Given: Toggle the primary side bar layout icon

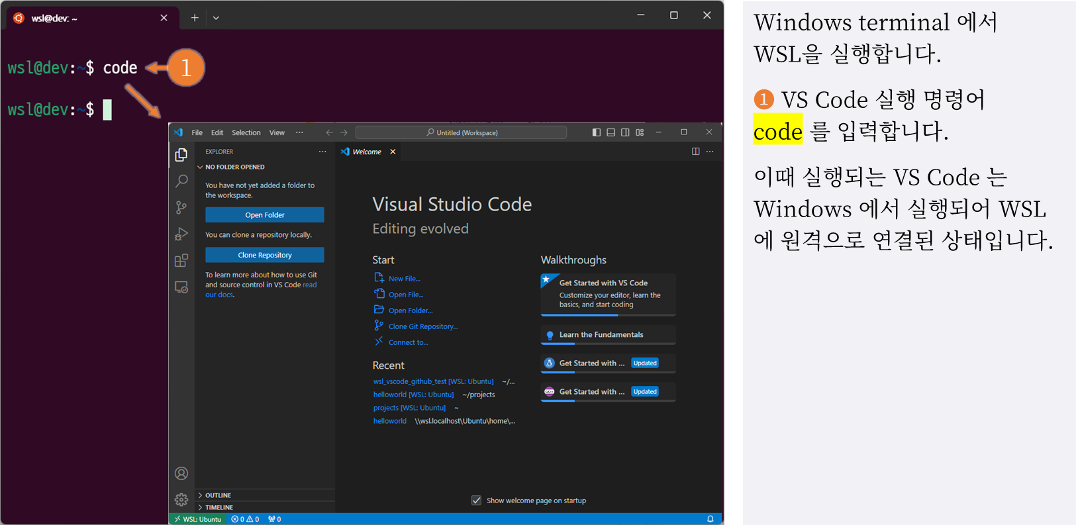Looking at the screenshot, I should (597, 132).
